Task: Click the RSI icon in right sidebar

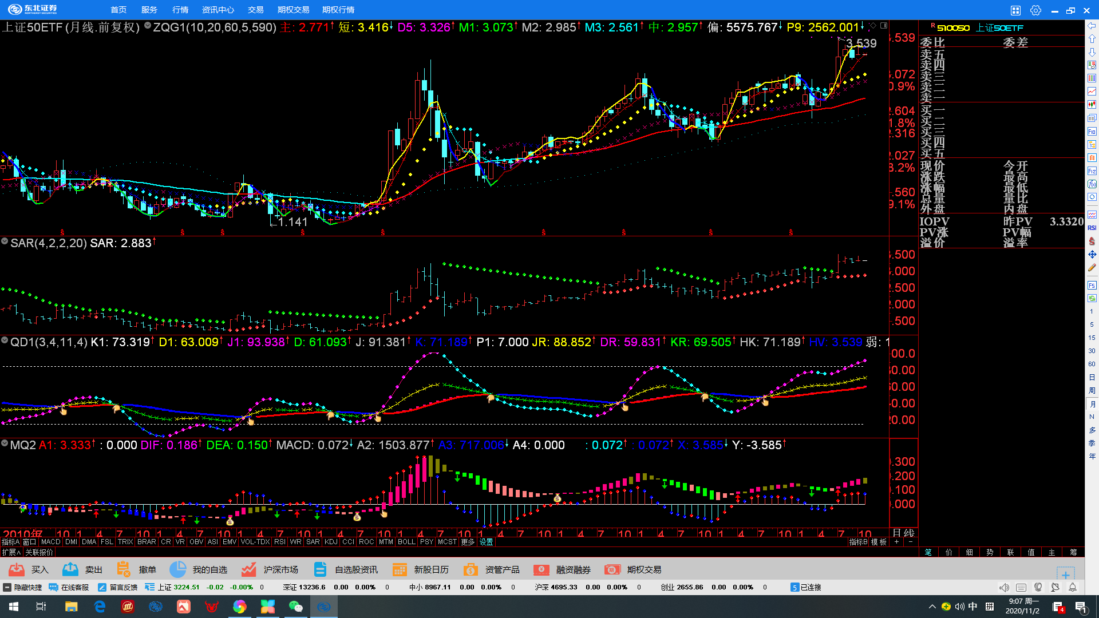Action: coord(1092,228)
